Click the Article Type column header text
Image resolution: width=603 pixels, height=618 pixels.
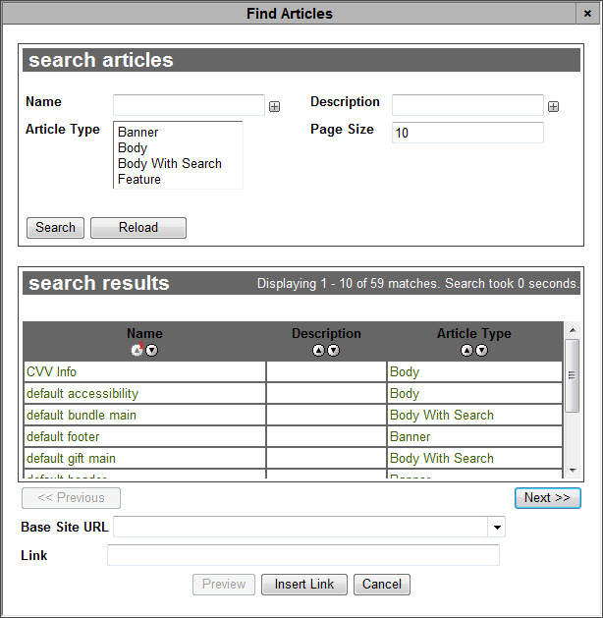[473, 333]
